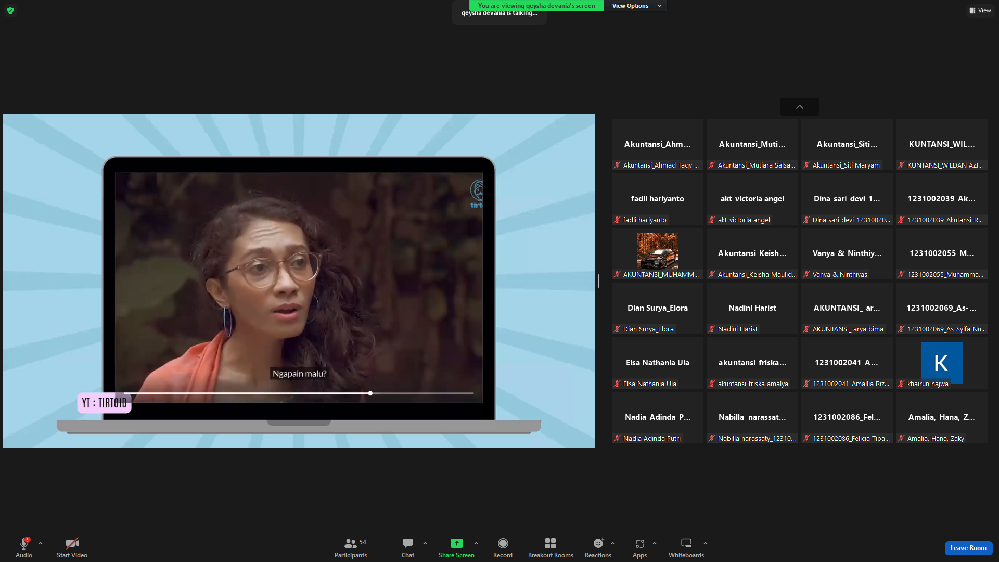999x562 pixels.
Task: Expand share options caret beside Share Screen
Action: pyautogui.click(x=476, y=543)
